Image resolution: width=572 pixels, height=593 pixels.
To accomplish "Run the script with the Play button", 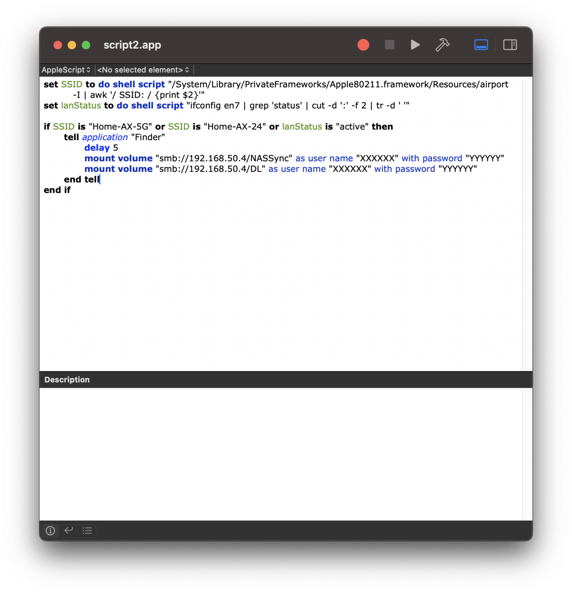I will tap(415, 45).
